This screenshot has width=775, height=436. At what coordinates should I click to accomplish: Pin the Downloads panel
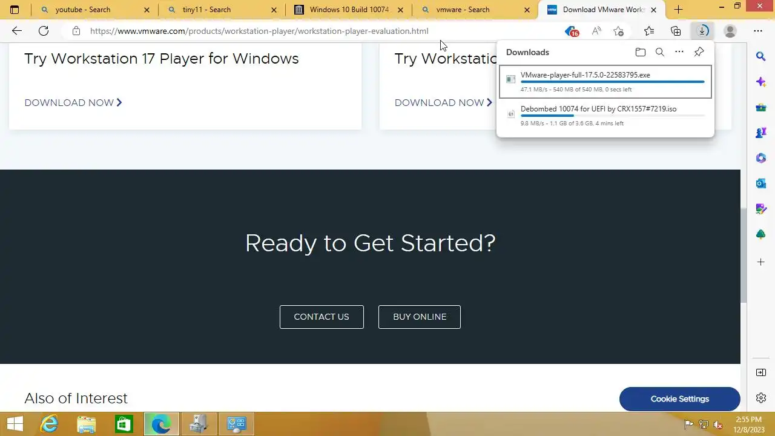699,52
